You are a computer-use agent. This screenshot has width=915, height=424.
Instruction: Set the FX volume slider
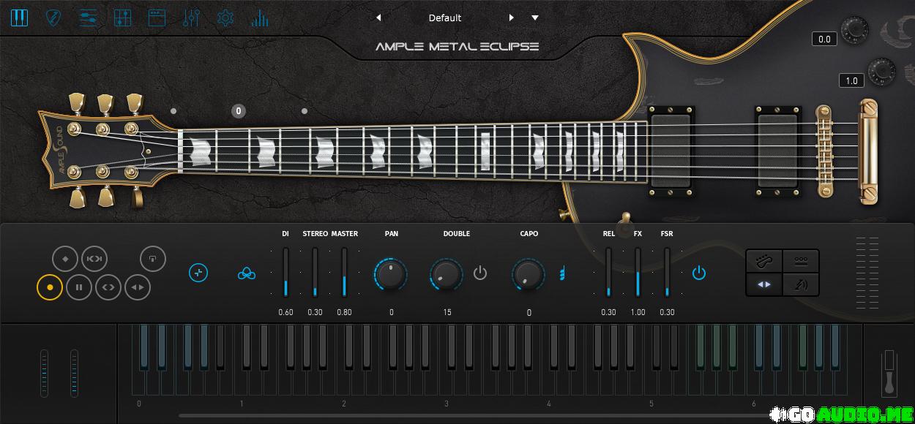tap(638, 272)
